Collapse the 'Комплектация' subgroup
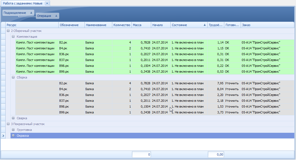Screen dimensions: 296x160 coord(13,37)
